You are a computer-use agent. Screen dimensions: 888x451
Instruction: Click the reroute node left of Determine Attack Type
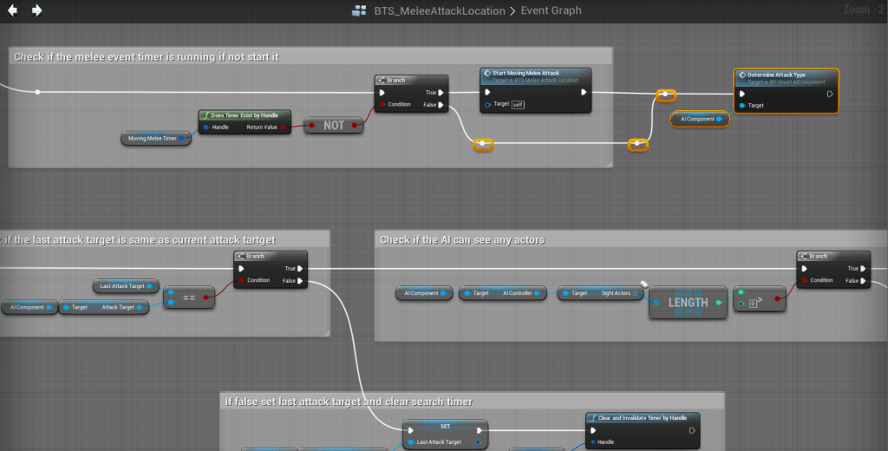point(665,95)
